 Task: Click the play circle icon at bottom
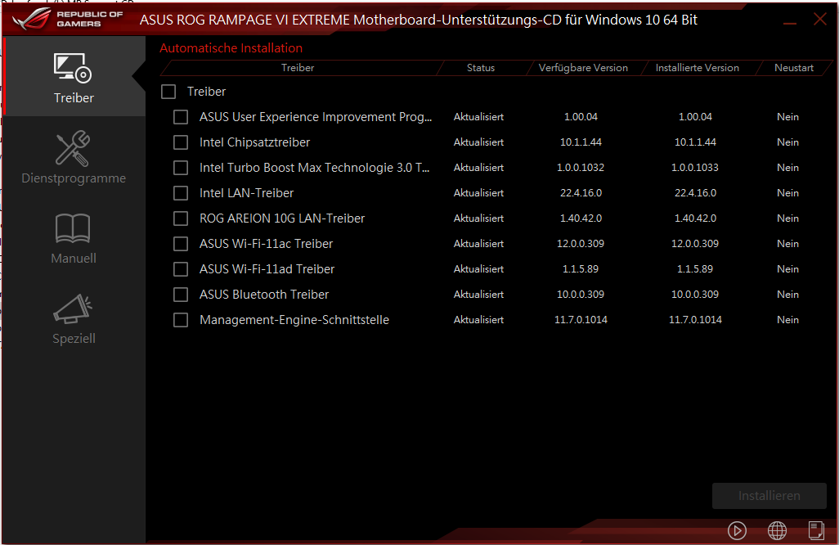[x=737, y=530]
